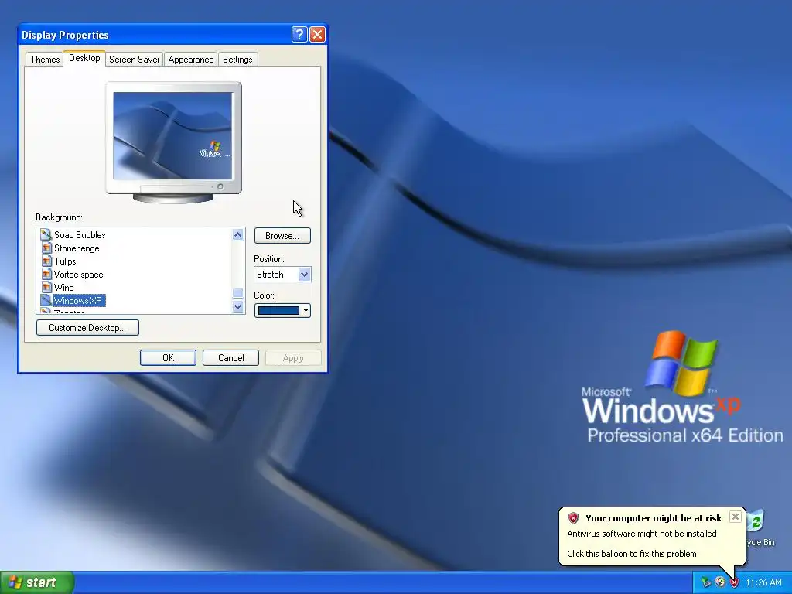Open the Settings tab
This screenshot has width=792, height=594.
(x=237, y=60)
